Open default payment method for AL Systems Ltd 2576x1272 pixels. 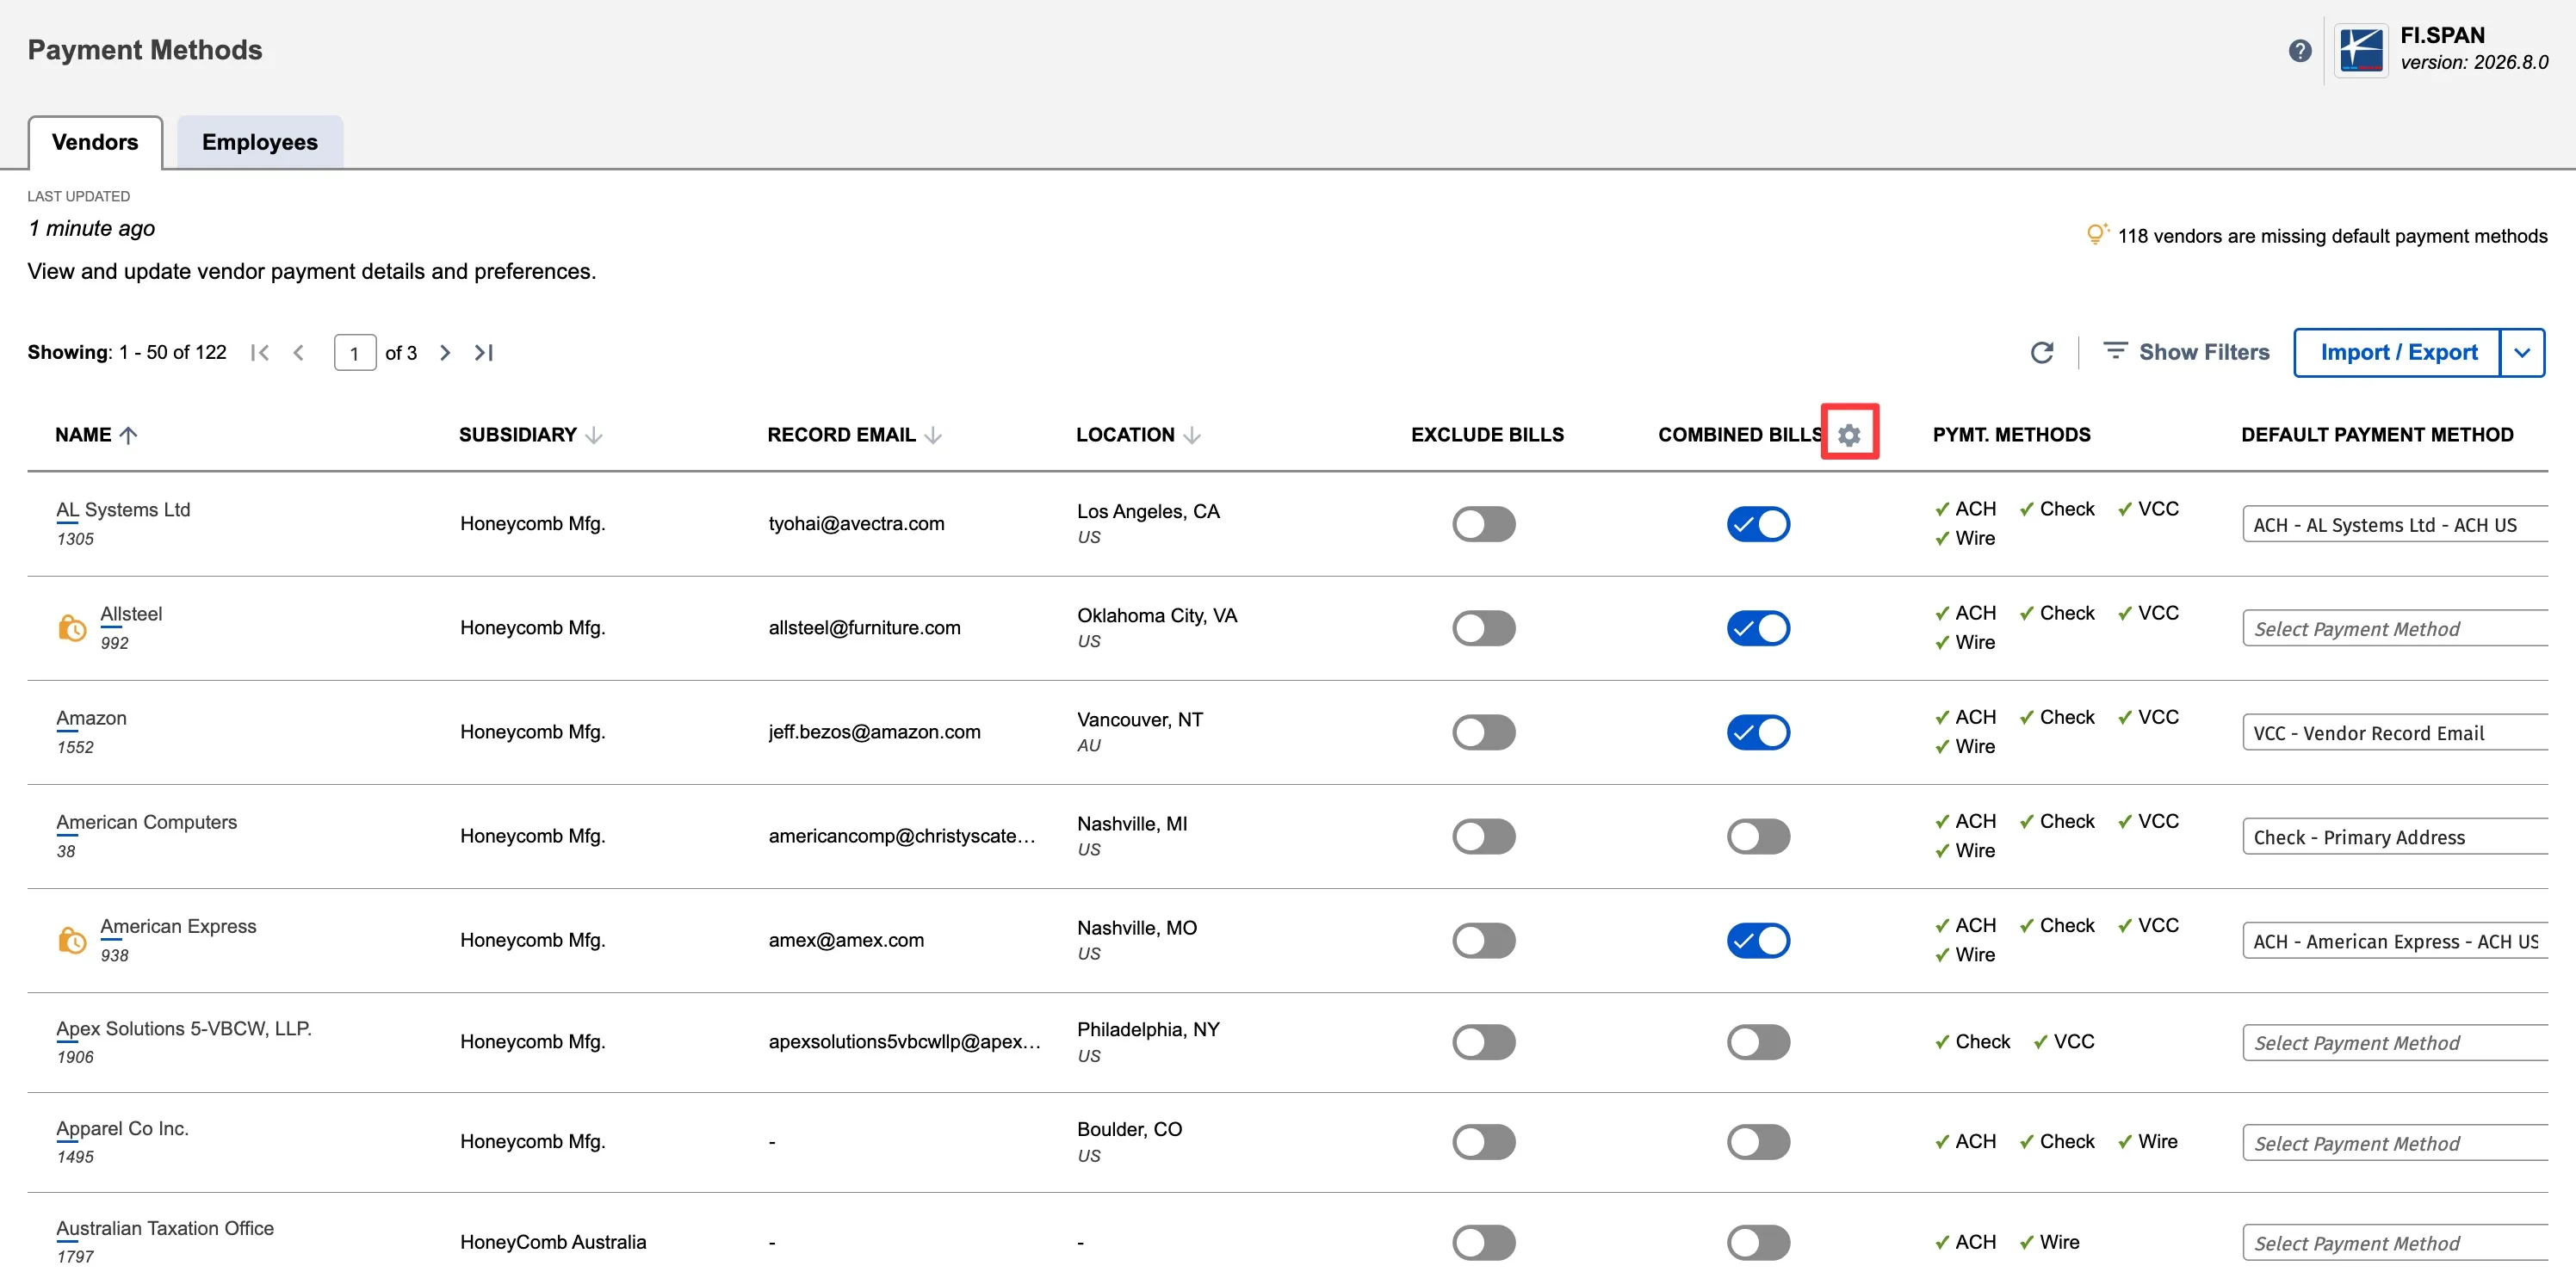[x=2395, y=525]
